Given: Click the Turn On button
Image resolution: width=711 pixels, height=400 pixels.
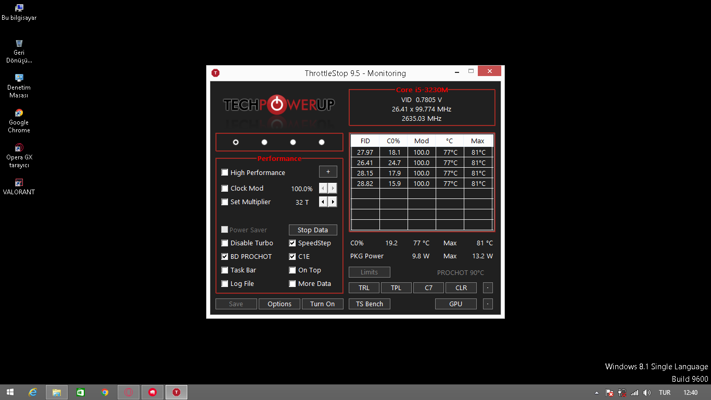Looking at the screenshot, I should (323, 304).
